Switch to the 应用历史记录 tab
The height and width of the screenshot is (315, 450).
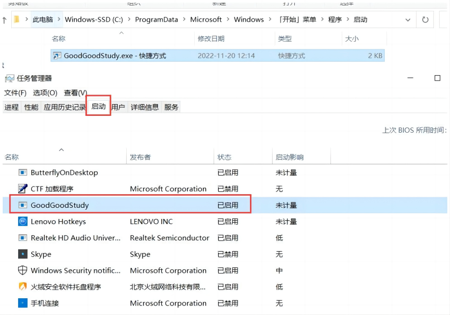point(64,107)
